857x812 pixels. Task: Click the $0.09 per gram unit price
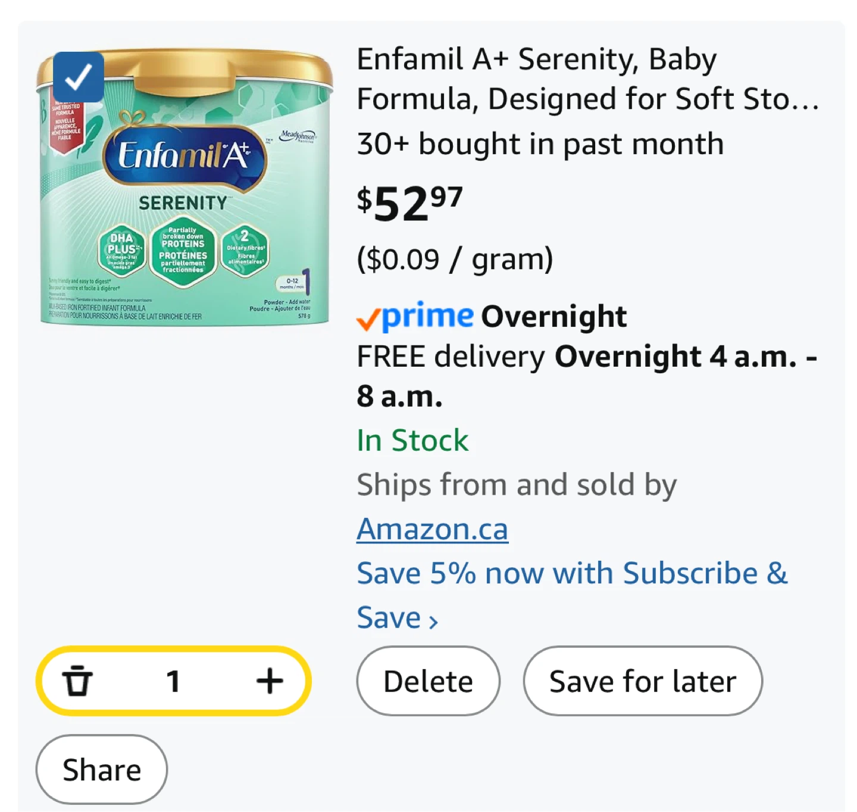[x=455, y=259]
